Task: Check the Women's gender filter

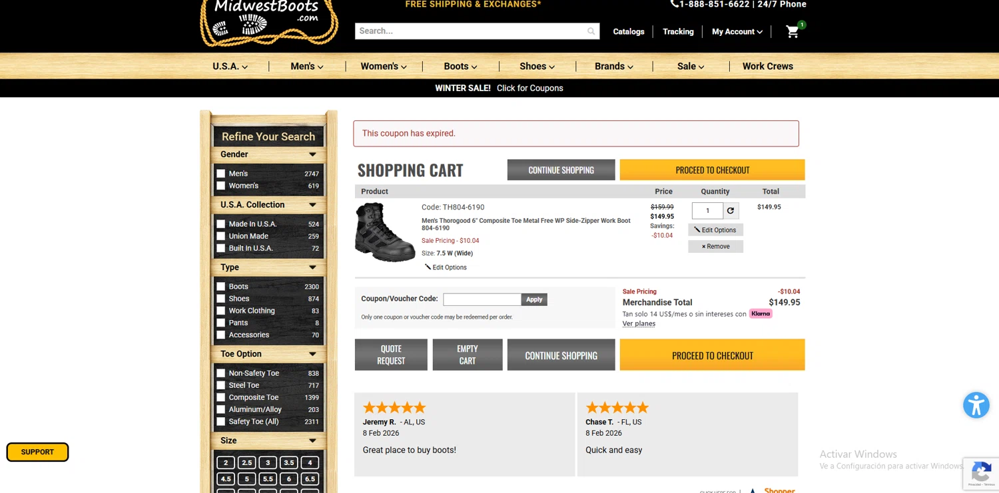Action: pyautogui.click(x=221, y=186)
